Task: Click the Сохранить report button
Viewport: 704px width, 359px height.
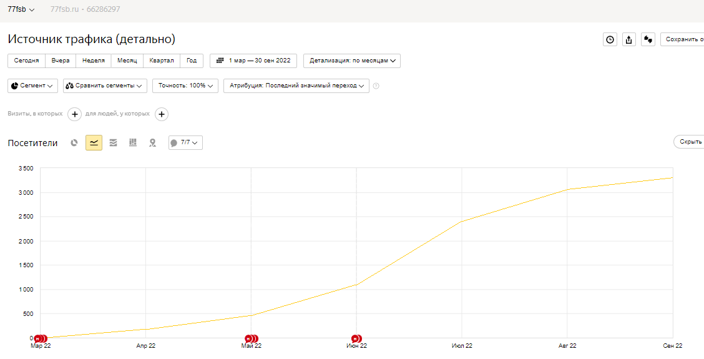Action: (683, 39)
